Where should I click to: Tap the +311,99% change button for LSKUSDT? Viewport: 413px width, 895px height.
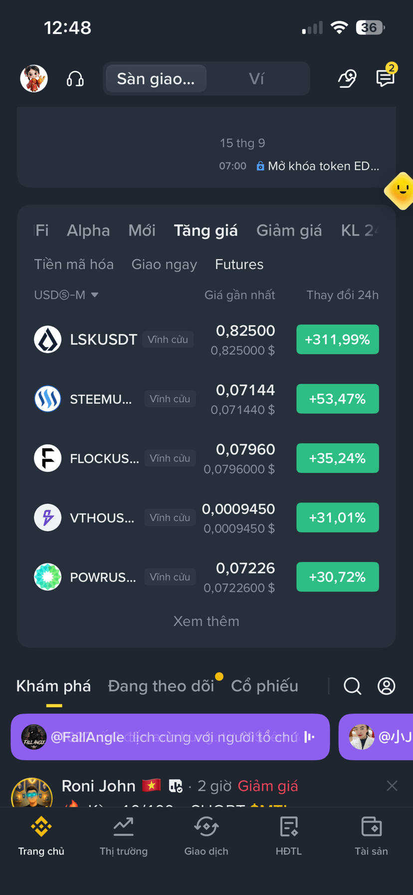click(x=338, y=340)
